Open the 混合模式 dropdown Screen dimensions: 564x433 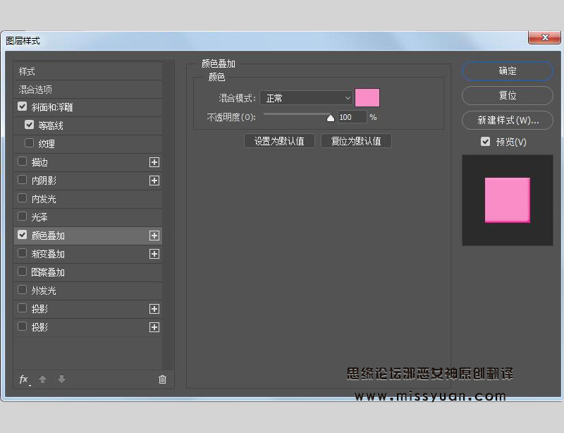(306, 97)
